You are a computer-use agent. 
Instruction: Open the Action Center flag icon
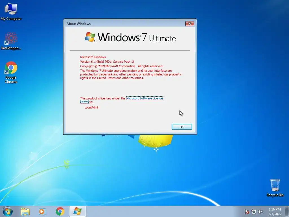(x=247, y=212)
